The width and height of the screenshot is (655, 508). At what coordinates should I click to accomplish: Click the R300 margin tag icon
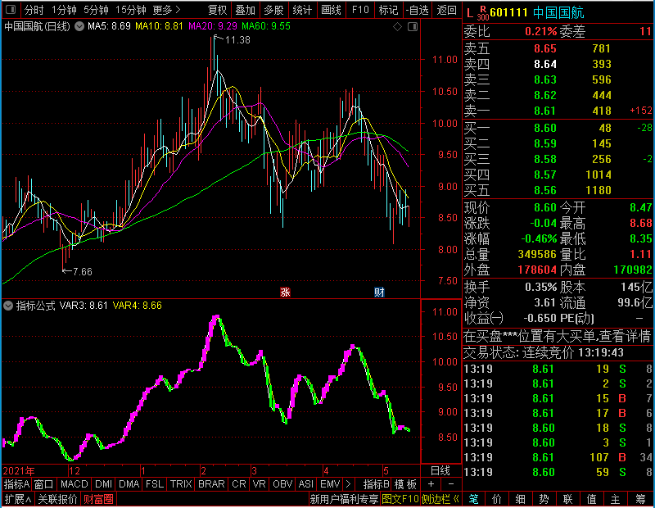[483, 13]
